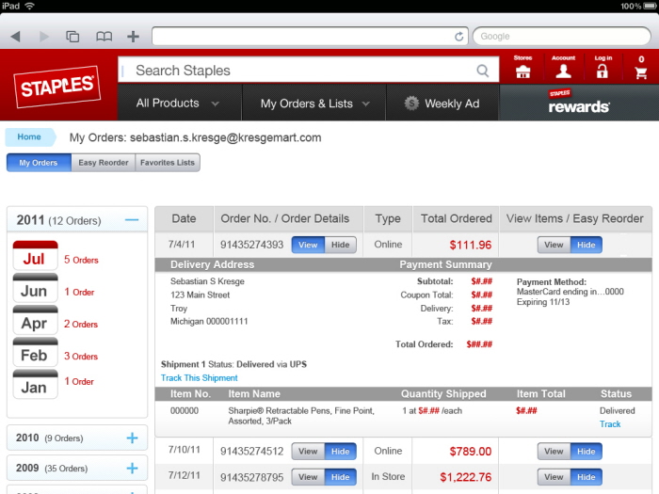This screenshot has height=494, width=659.
Task: Toggle Hide in 7/12/11 Easy Reorder column
Action: click(586, 477)
